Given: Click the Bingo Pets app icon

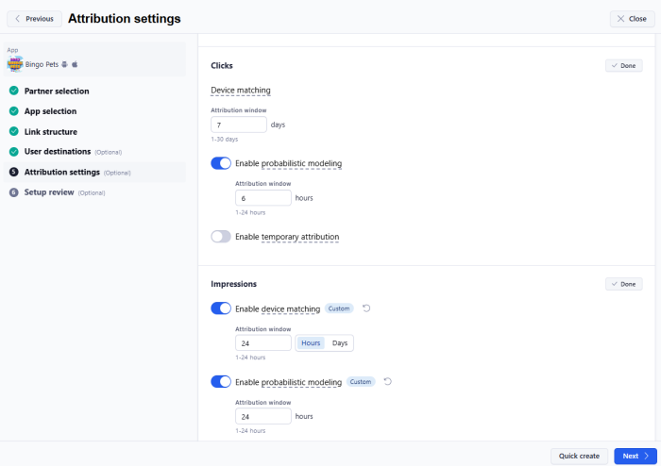Looking at the screenshot, I should click(x=15, y=64).
